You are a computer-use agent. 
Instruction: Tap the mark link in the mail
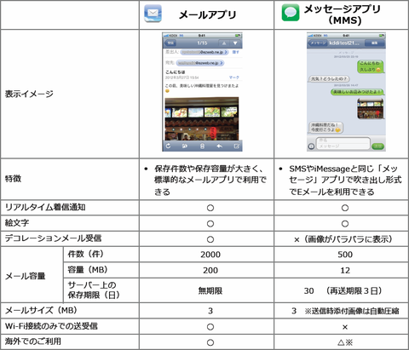(x=234, y=77)
